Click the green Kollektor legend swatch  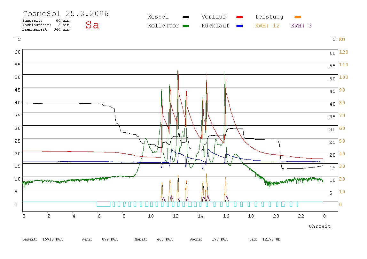pos(186,26)
